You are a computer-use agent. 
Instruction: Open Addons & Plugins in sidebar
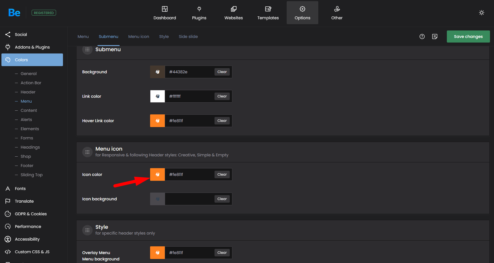tap(32, 47)
